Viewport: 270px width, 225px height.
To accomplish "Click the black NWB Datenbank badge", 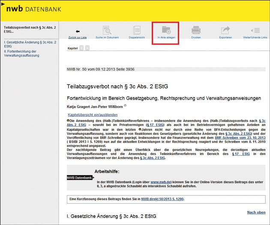I will (x=80, y=178).
